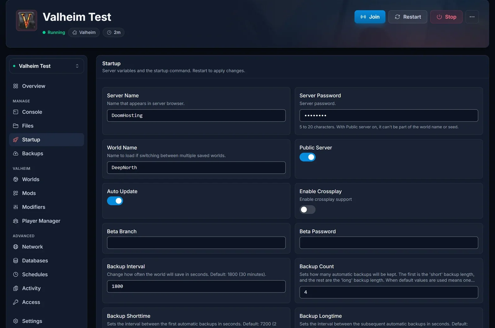The width and height of the screenshot is (495, 328).
Task: Click the empty Beta Branch field
Action: click(196, 243)
